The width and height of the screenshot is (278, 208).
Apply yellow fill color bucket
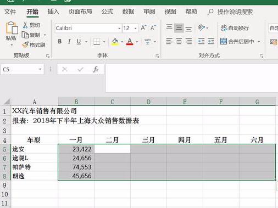click(115, 42)
